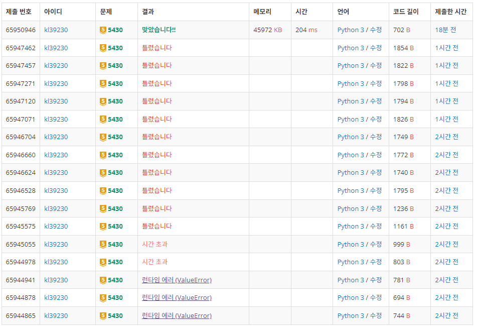
Task: Click the tier badge icon in row 65945769
Action: pos(103,208)
